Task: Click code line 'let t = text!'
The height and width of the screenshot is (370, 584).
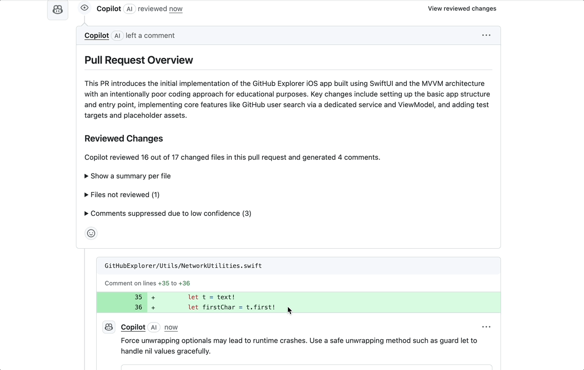Action: [x=211, y=297]
